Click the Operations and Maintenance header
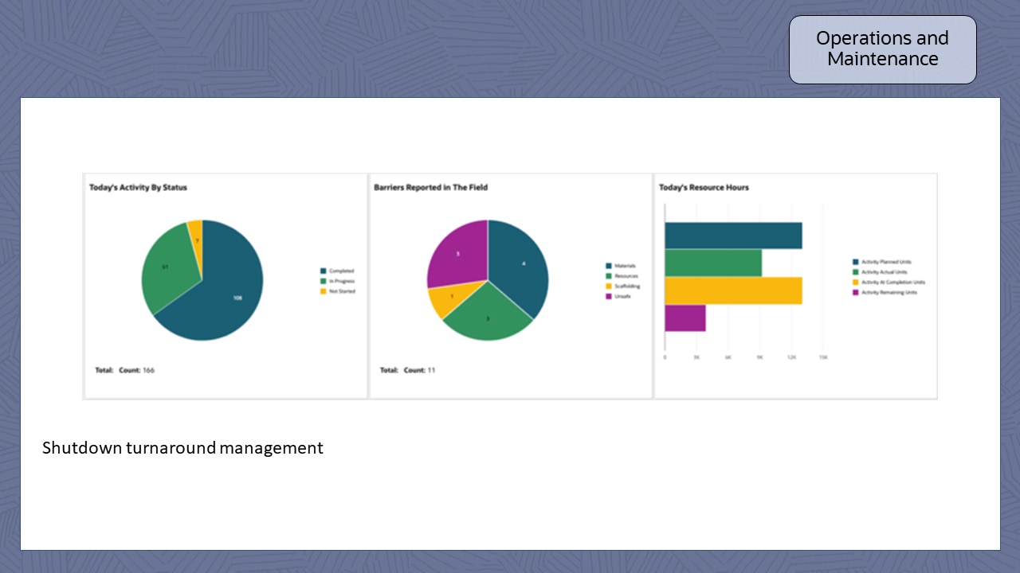The height and width of the screenshot is (573, 1020). 882,49
